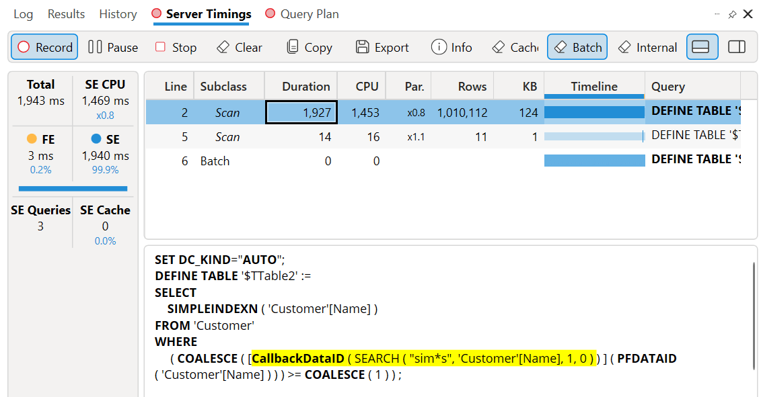This screenshot has height=397, width=759.
Task: Open the Info panel
Action: coord(451,47)
